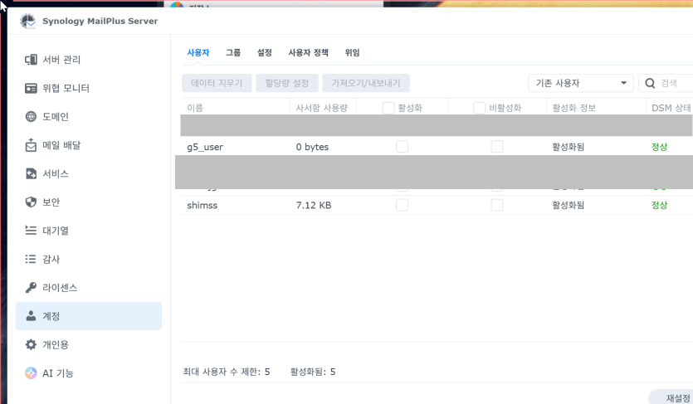Click the 최대 사용자 수 제한: 5 text
This screenshot has height=404, width=693.
pyautogui.click(x=227, y=372)
